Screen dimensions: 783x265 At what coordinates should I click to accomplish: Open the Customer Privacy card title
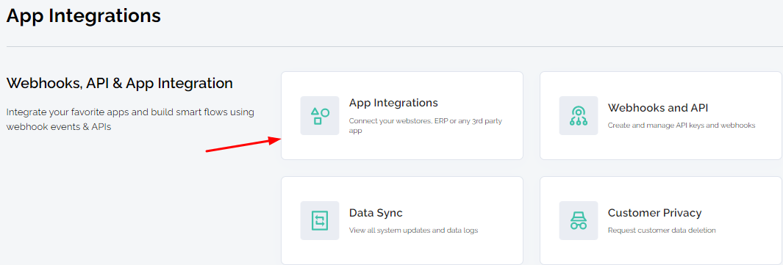[654, 213]
